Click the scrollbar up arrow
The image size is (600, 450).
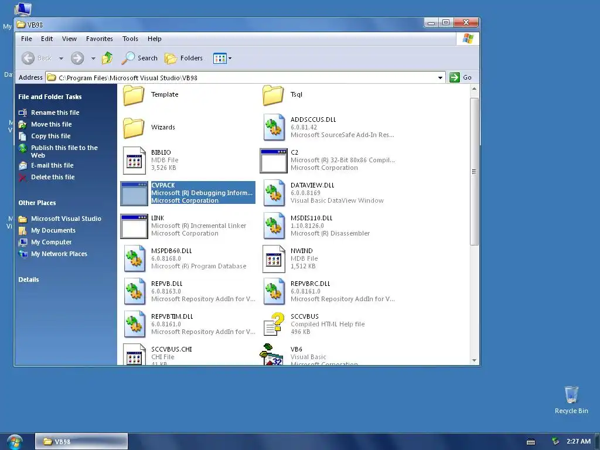474,89
